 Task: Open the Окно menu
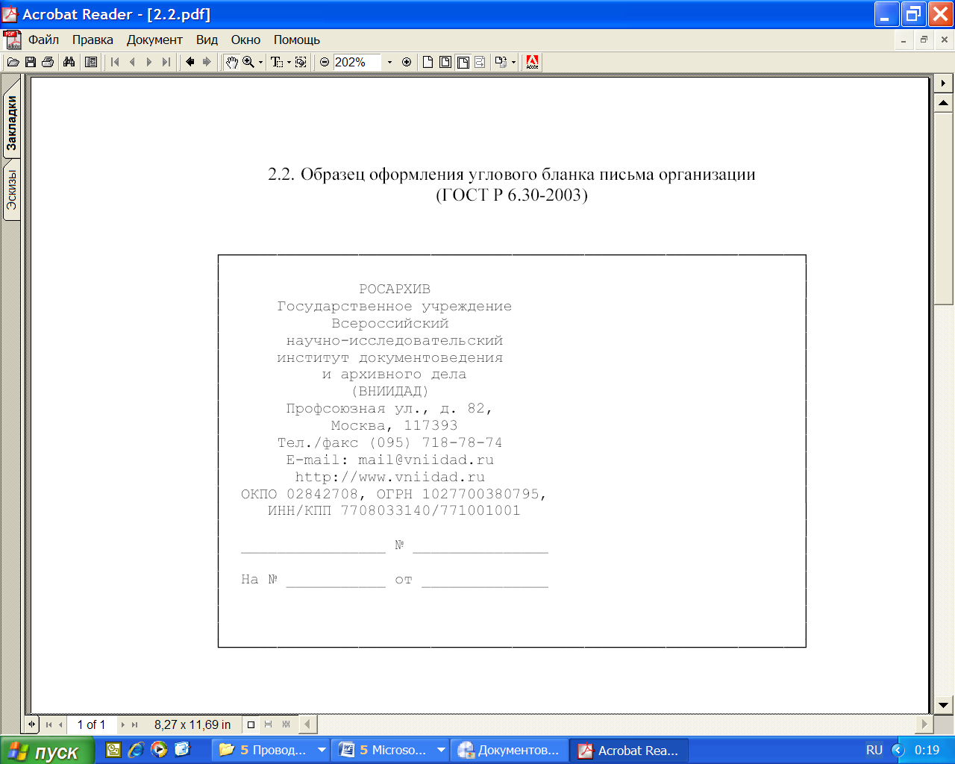245,40
